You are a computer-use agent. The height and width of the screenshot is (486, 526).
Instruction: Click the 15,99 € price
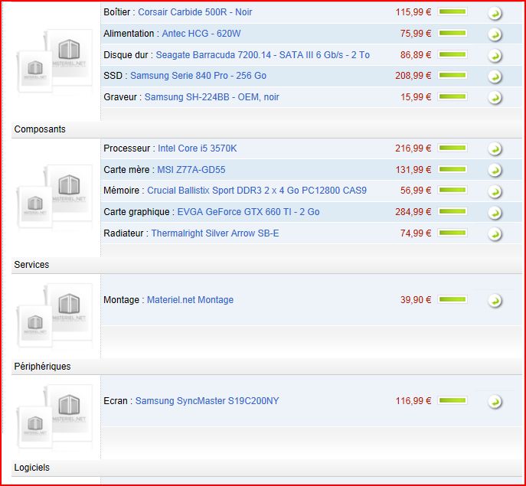(416, 97)
